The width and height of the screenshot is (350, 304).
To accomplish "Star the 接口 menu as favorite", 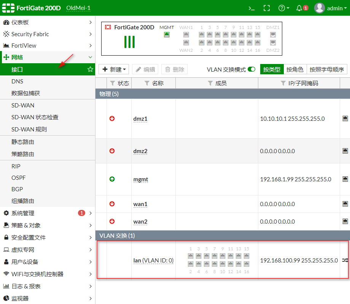I will (90, 70).
